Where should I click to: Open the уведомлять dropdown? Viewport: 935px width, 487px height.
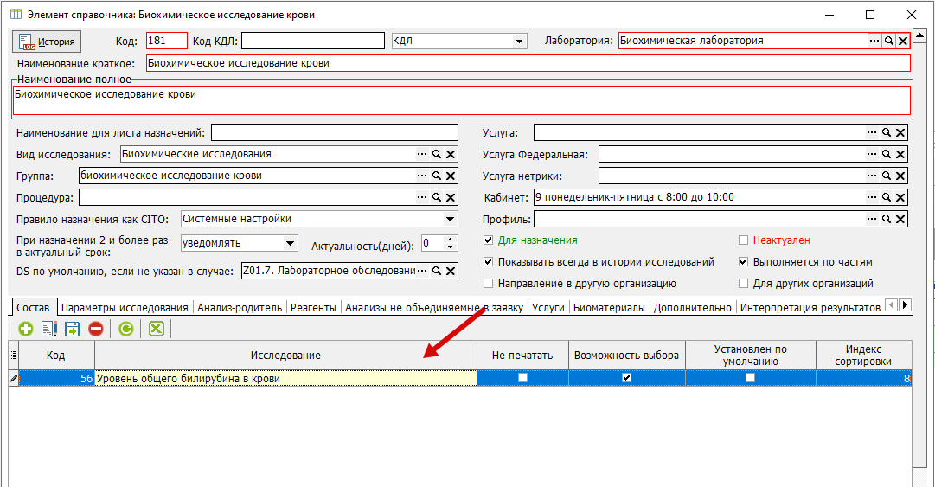pyautogui.click(x=290, y=243)
